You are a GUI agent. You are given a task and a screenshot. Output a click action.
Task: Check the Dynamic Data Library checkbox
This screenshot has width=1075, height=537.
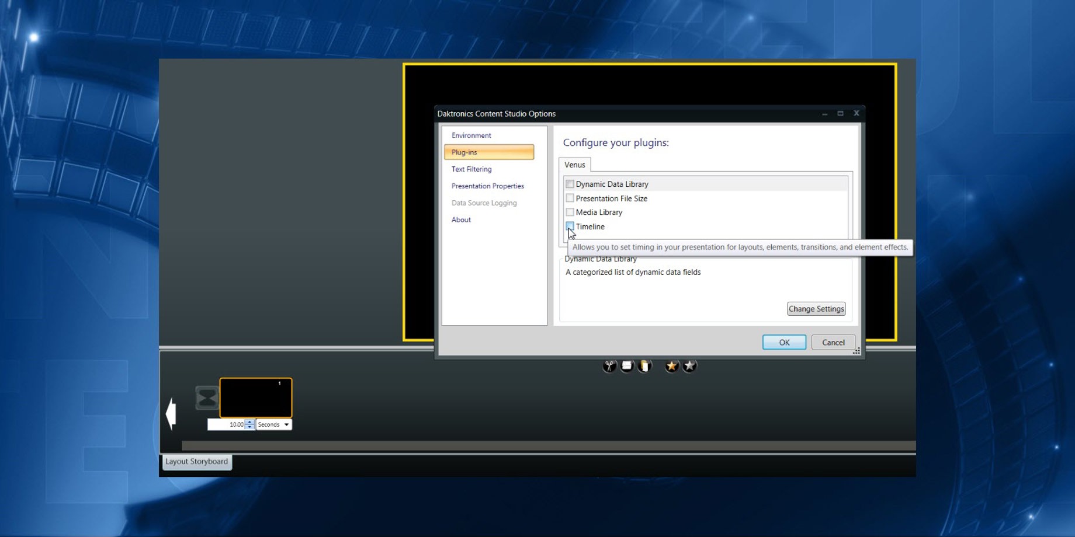[570, 184]
